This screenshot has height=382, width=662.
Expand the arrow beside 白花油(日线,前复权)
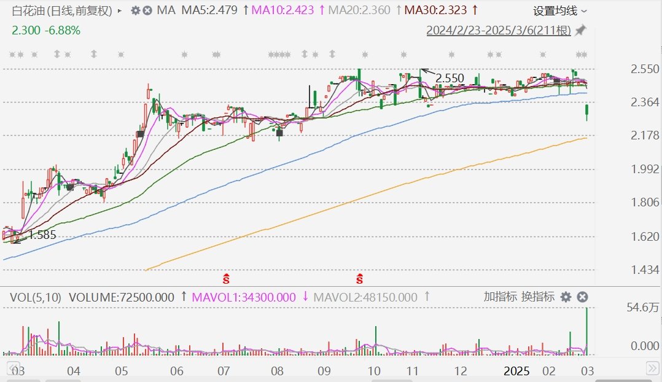coord(119,10)
